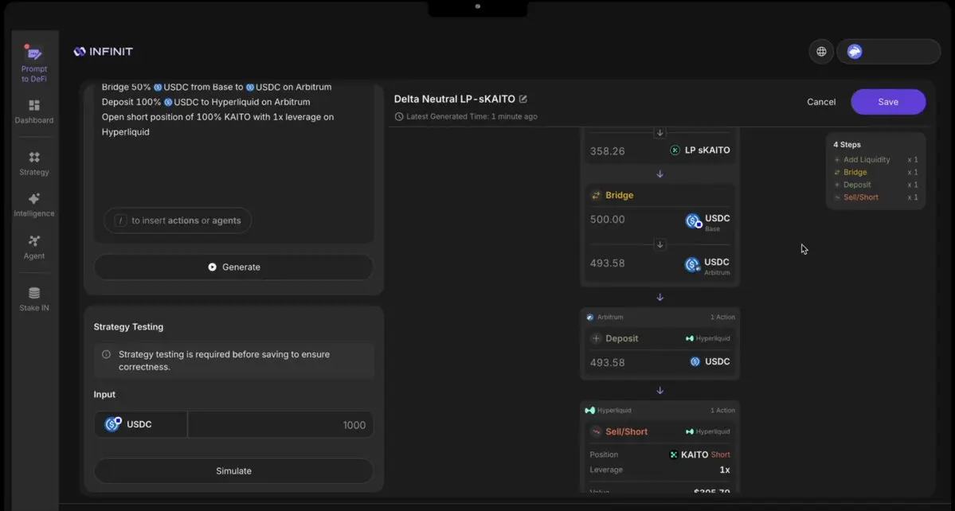The height and width of the screenshot is (511, 955).
Task: Open Prompt to DeFi sidebar icon
Action: [34, 56]
